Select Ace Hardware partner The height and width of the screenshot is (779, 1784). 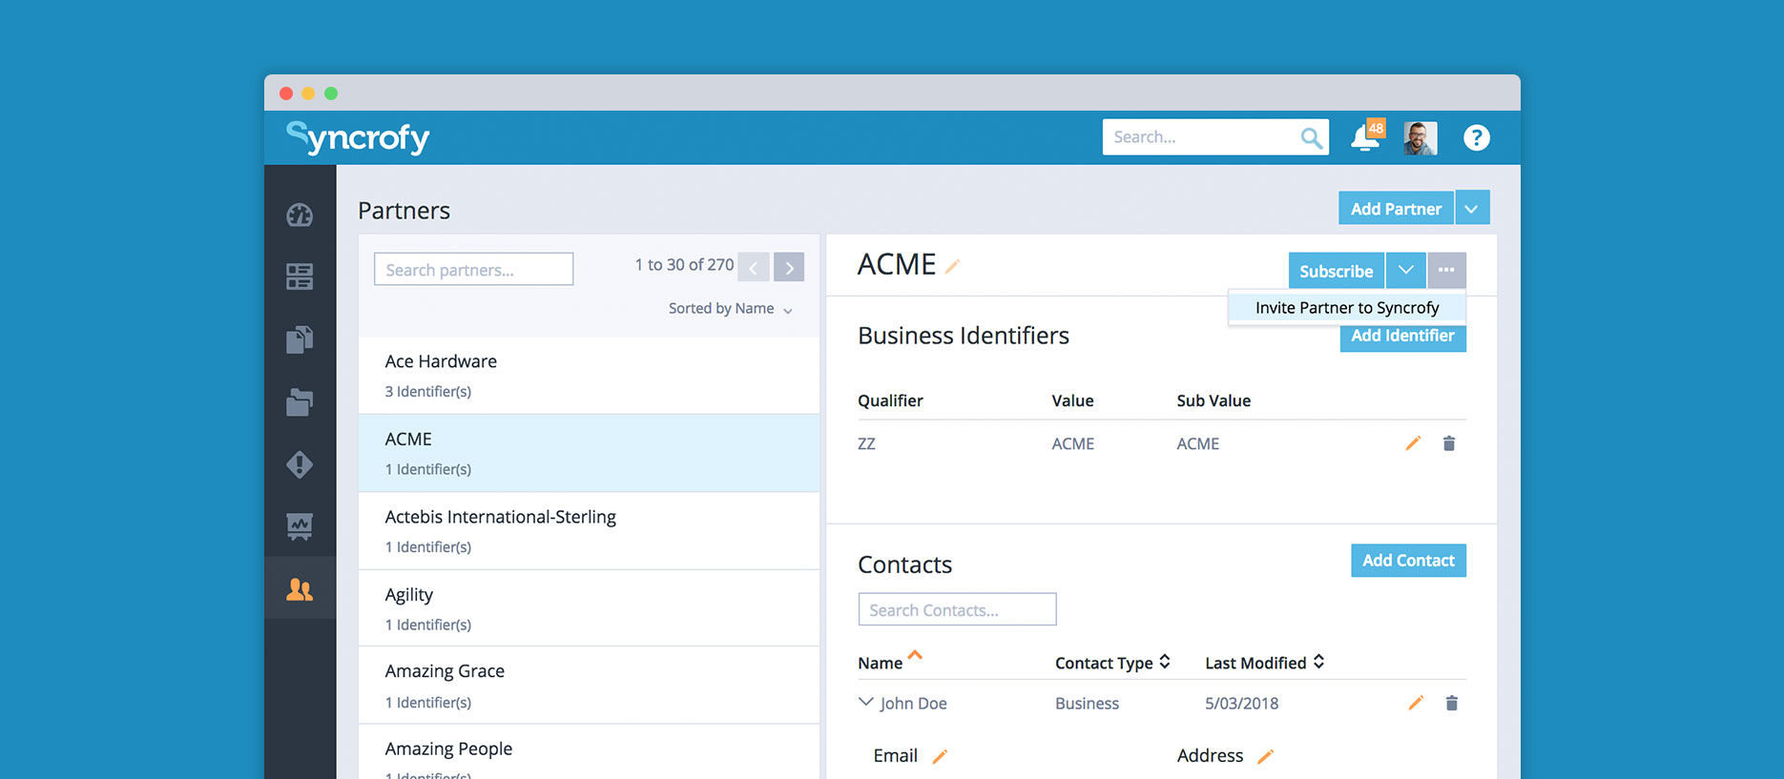[589, 375]
